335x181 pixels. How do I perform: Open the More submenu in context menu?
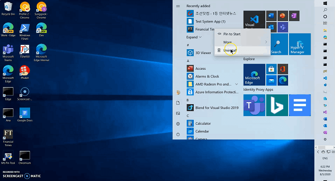(x=243, y=42)
